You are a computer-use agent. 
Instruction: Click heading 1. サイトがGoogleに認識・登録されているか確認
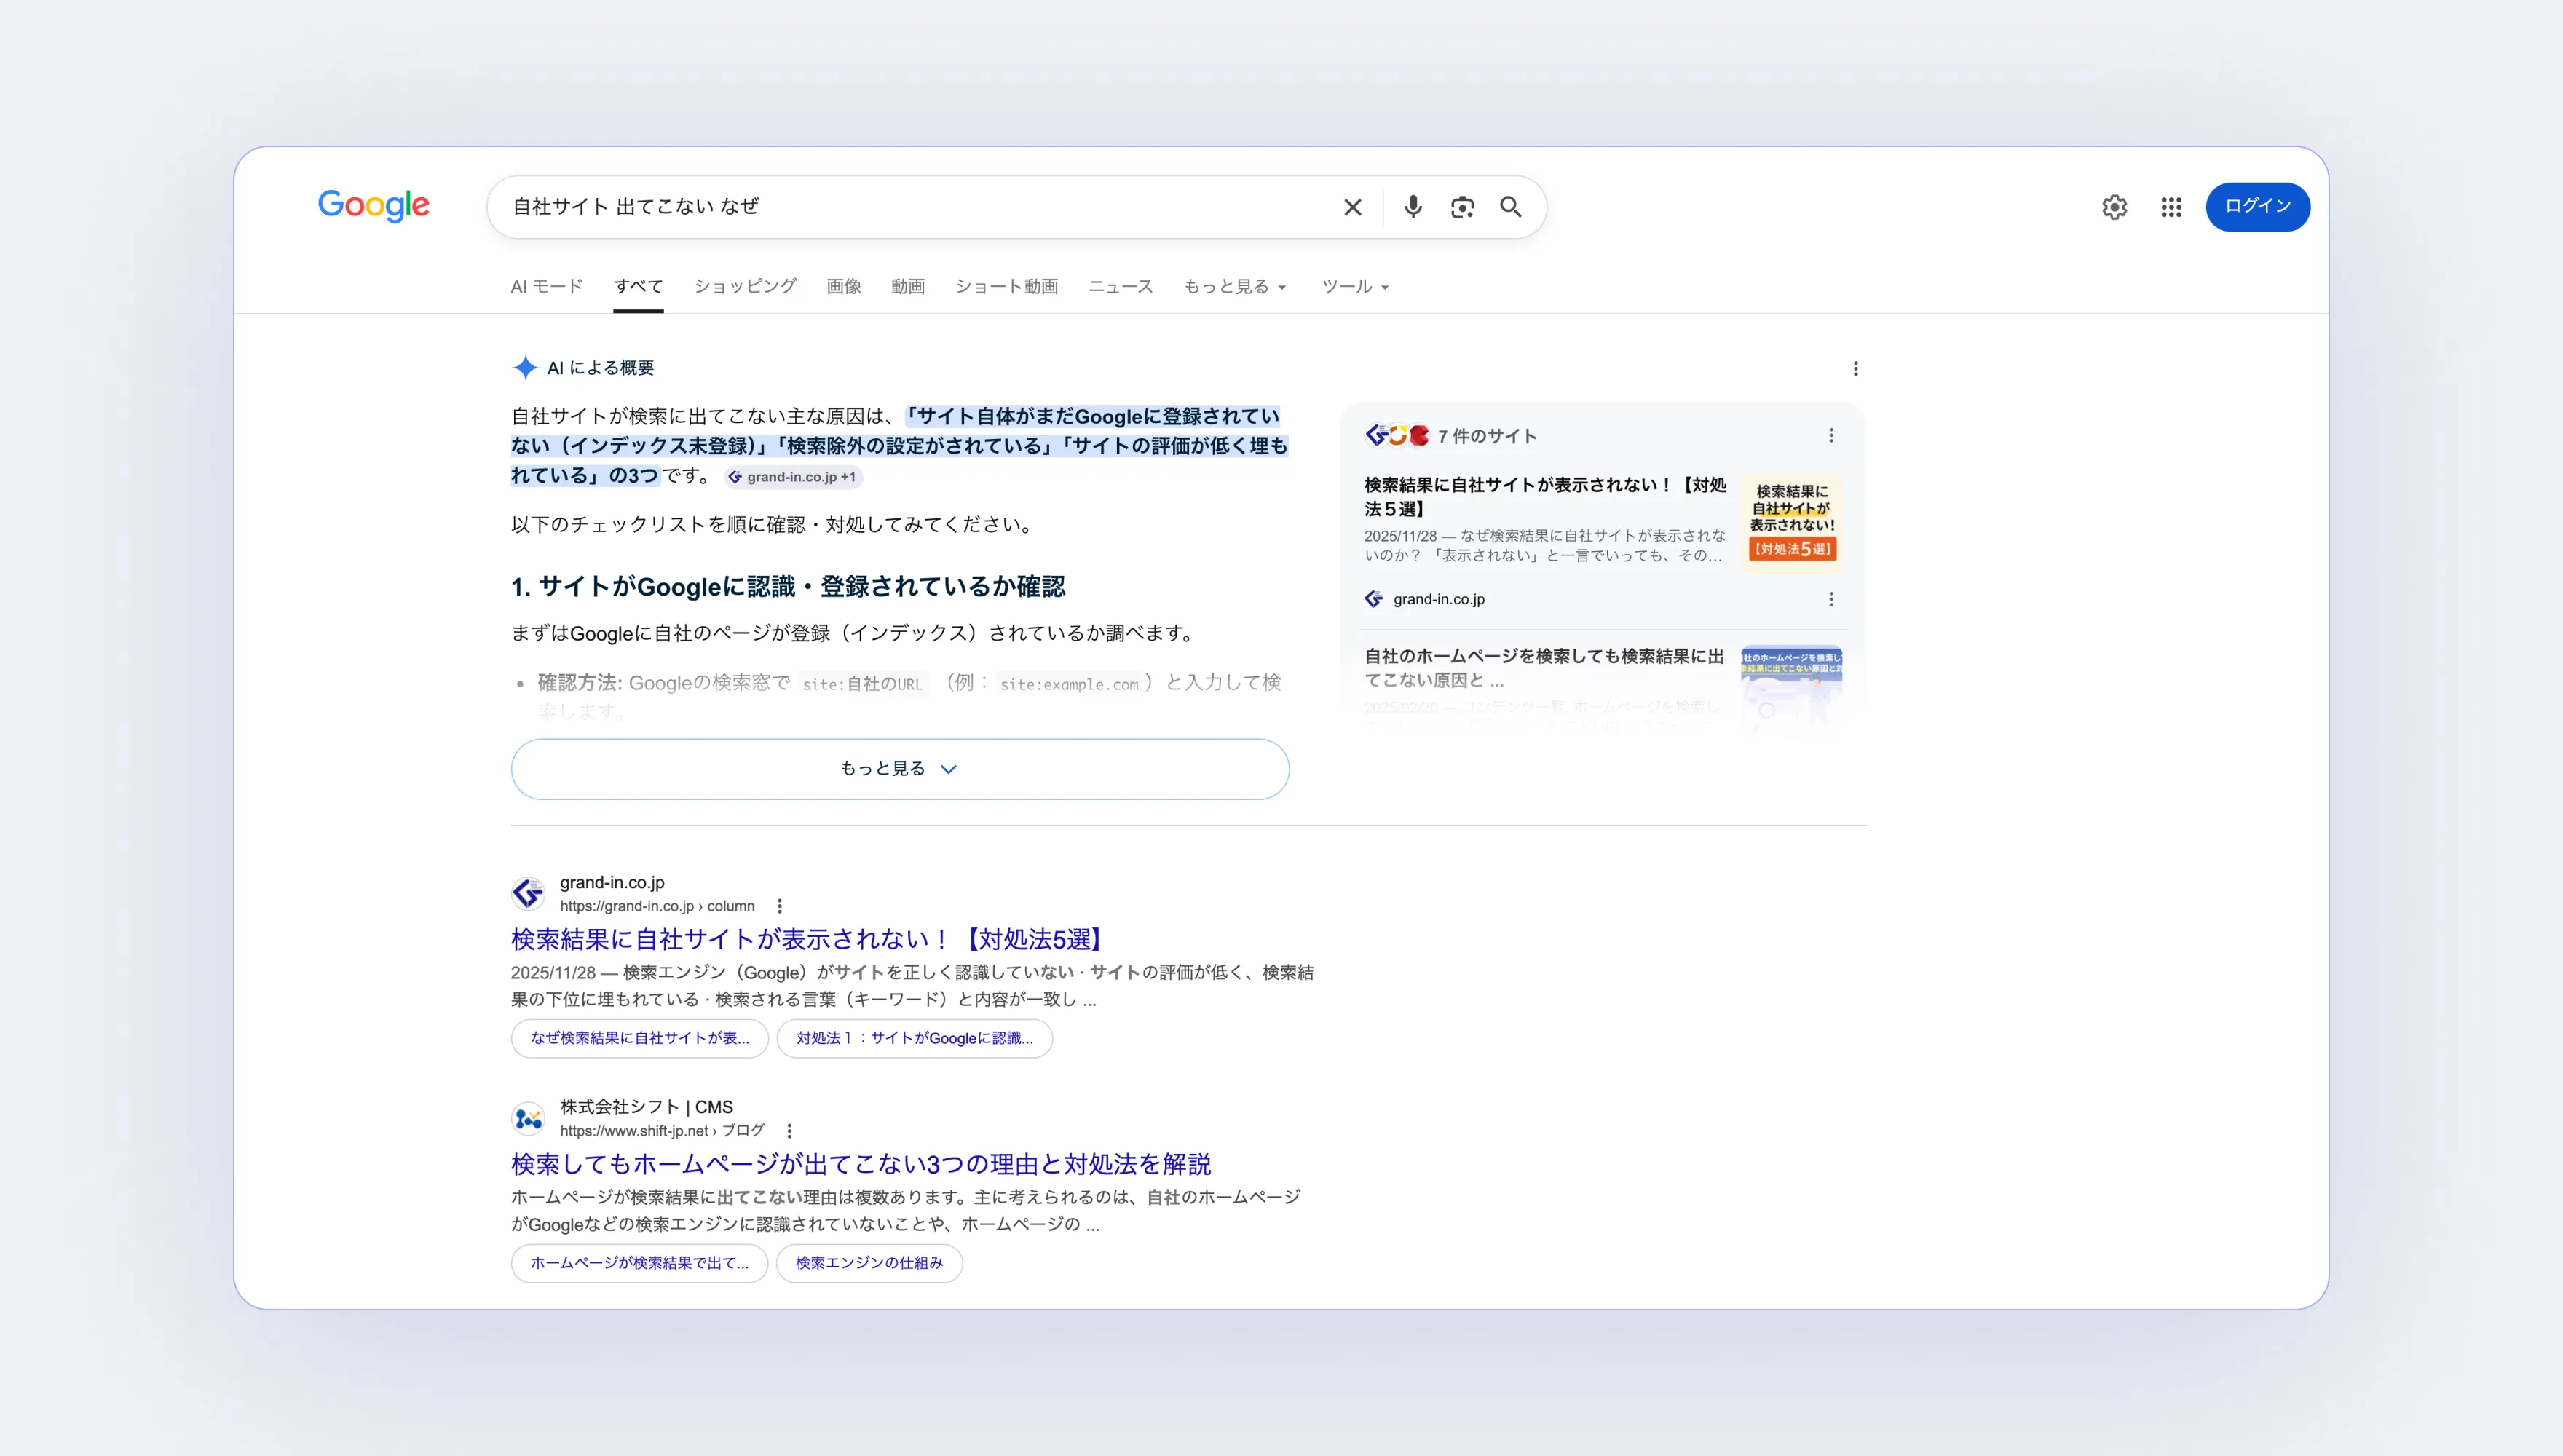pos(788,587)
